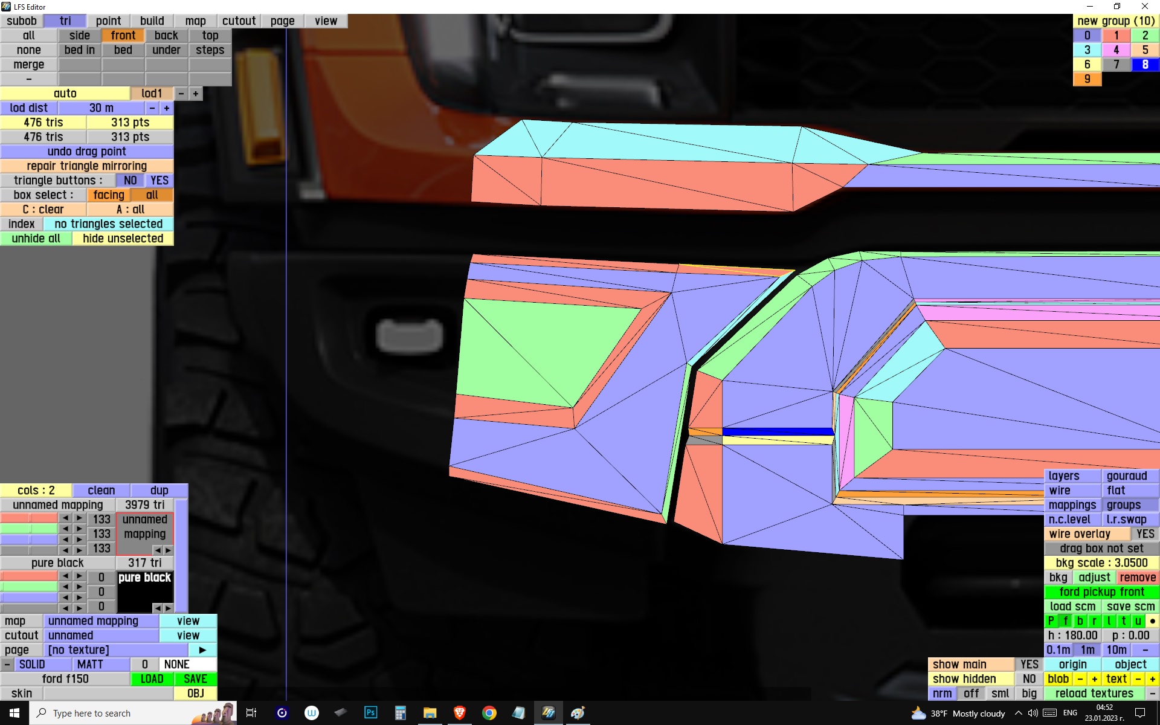Open the cutout tab in top menu
1160x725 pixels.
(239, 21)
